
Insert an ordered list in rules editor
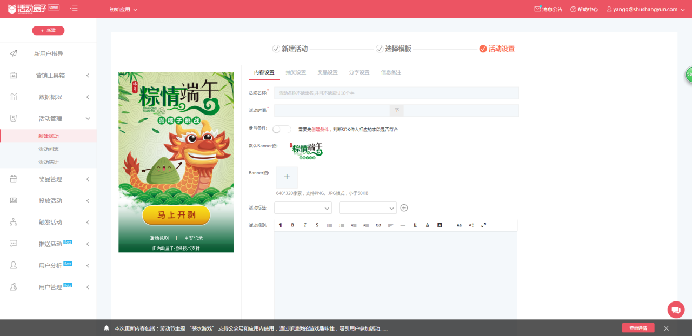tap(341, 225)
